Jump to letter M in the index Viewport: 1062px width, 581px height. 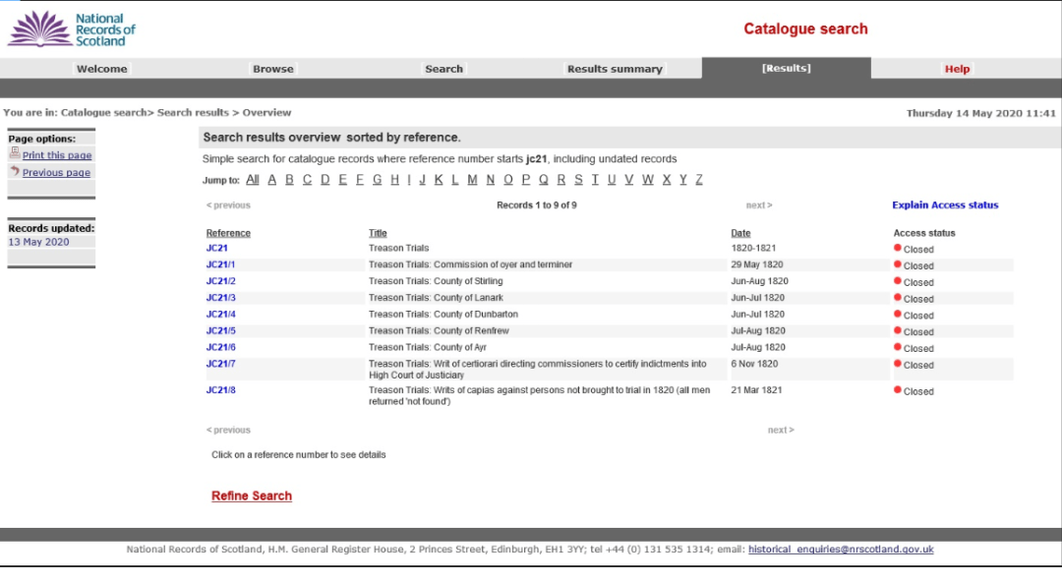[472, 180]
